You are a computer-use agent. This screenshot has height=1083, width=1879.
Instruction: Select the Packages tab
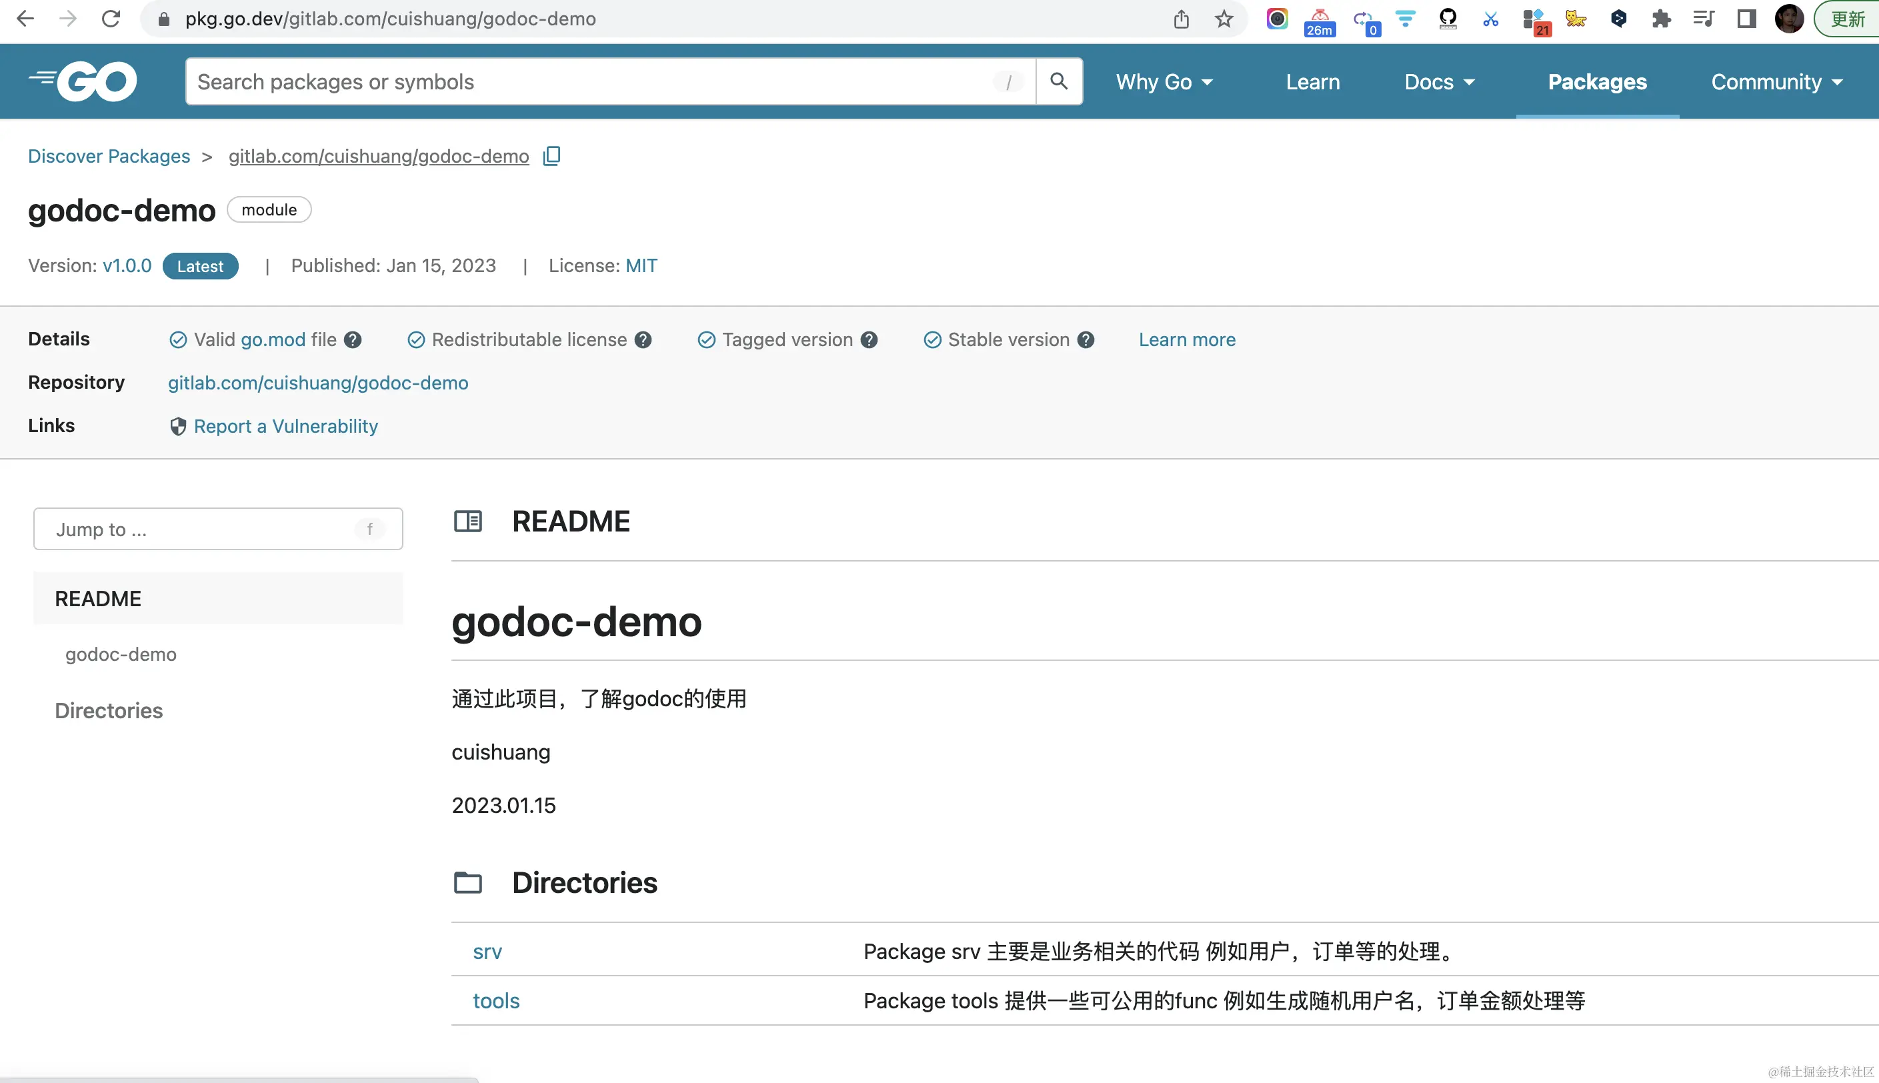[x=1597, y=82]
